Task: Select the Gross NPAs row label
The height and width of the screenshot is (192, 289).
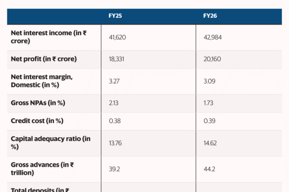Action: (38, 103)
